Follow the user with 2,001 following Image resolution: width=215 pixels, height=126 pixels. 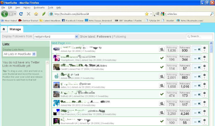click(162, 76)
